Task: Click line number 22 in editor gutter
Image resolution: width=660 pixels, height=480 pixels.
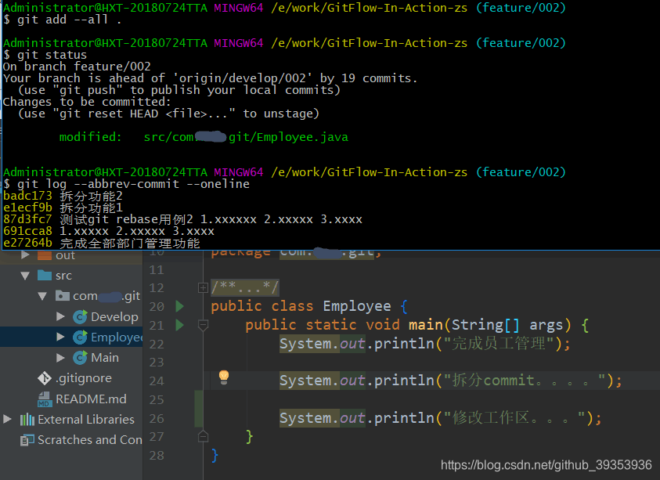Action: click(157, 344)
